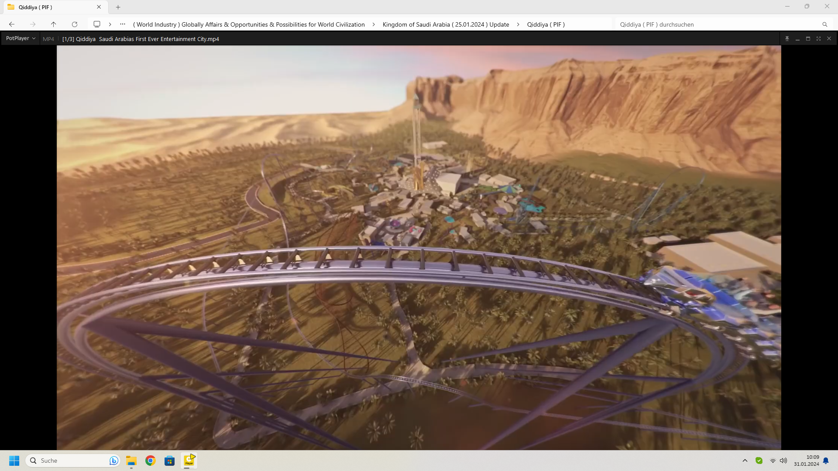838x471 pixels.
Task: Click the This PC monitor icon in address bar
Action: pos(97,24)
